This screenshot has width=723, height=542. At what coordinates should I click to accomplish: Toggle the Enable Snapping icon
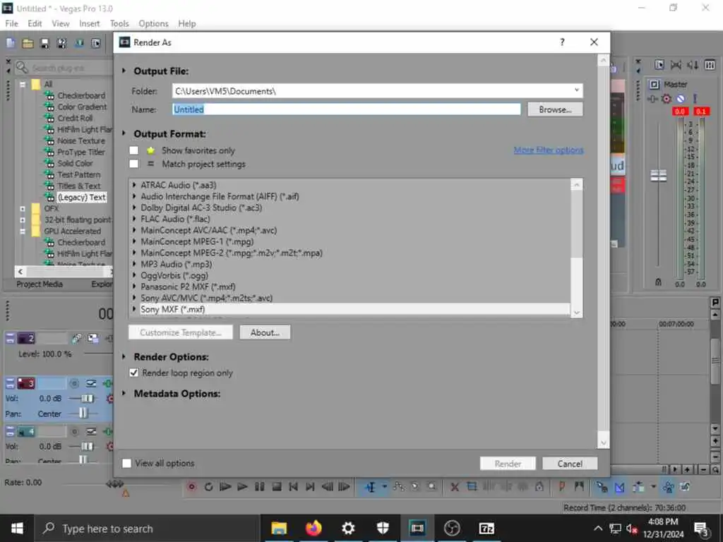(x=602, y=487)
